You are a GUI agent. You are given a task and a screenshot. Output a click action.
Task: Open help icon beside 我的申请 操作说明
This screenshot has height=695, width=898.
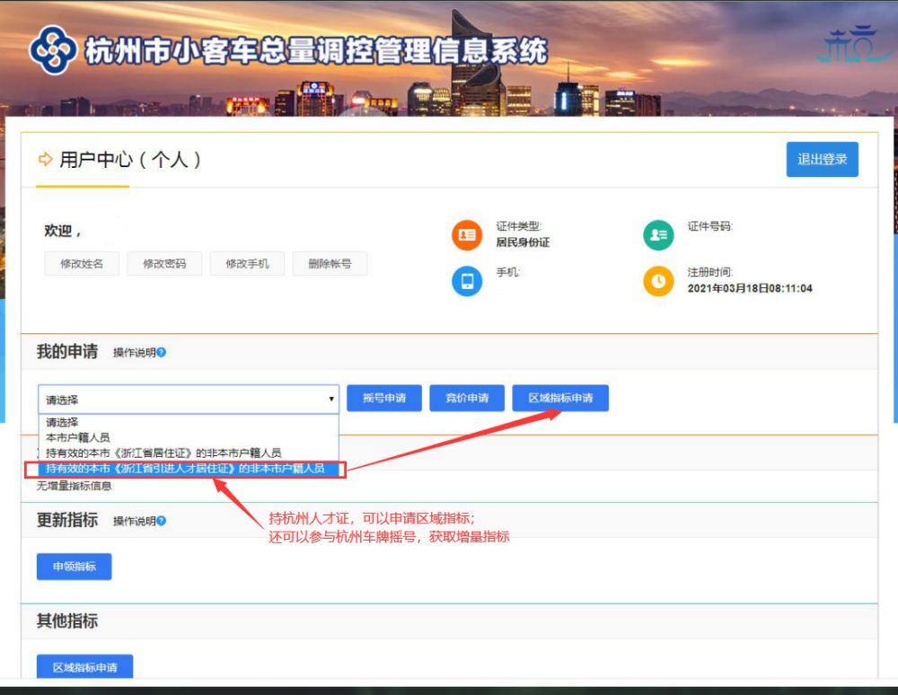click(x=162, y=352)
